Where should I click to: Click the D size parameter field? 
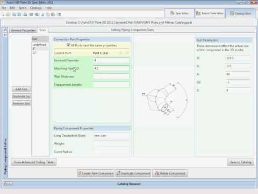click(238, 58)
